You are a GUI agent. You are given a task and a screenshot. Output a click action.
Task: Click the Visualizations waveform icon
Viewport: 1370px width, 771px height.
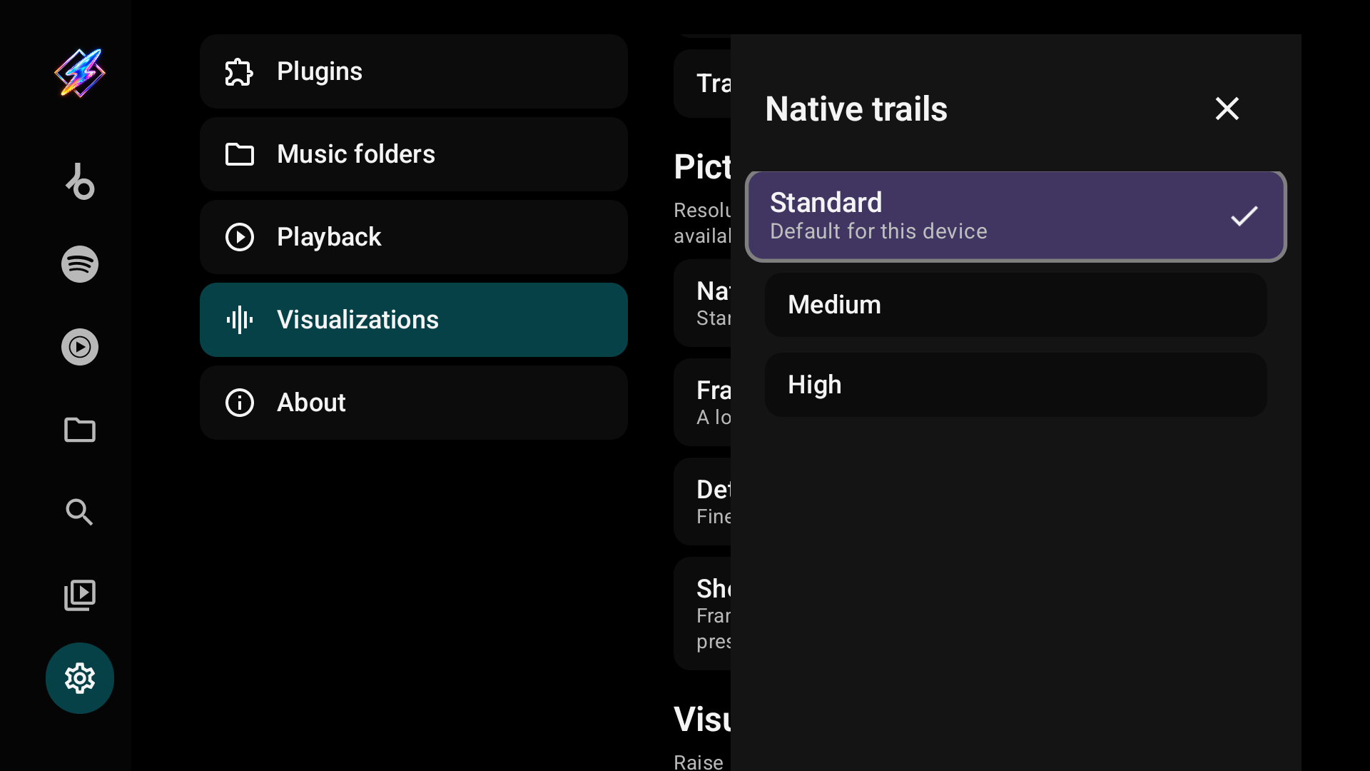tap(239, 320)
